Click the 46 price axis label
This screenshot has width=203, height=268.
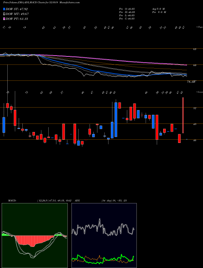[x=194, y=140]
